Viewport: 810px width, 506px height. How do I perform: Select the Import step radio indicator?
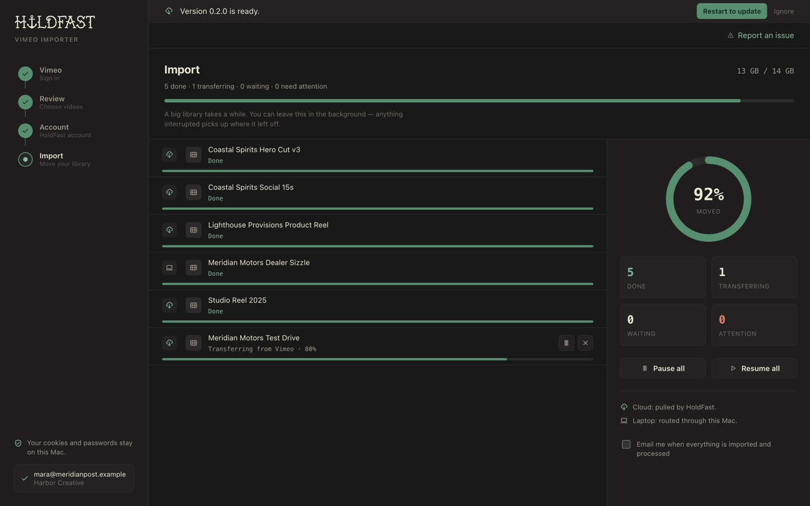pos(25,160)
